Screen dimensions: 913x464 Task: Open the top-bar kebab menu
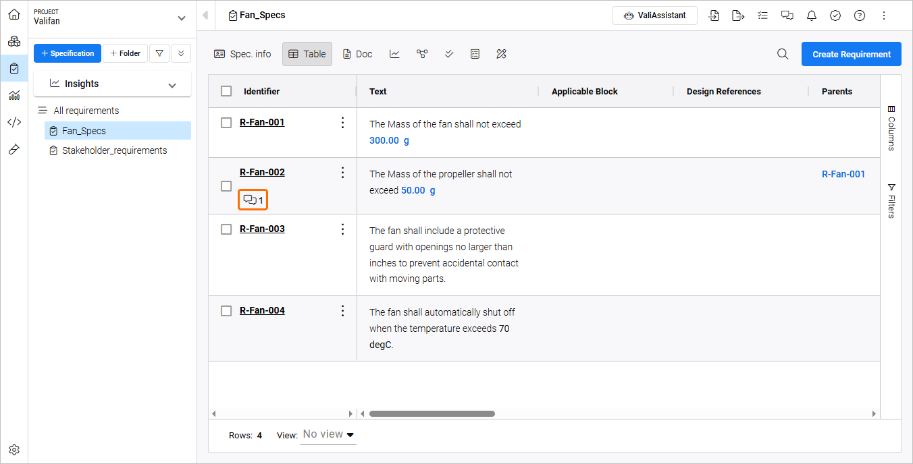pyautogui.click(x=884, y=16)
